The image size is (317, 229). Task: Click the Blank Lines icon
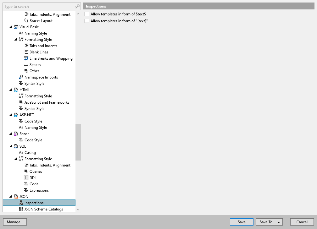click(x=26, y=52)
